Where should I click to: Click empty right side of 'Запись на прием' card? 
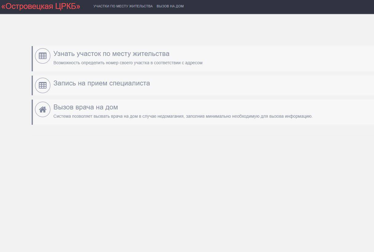point(276,85)
